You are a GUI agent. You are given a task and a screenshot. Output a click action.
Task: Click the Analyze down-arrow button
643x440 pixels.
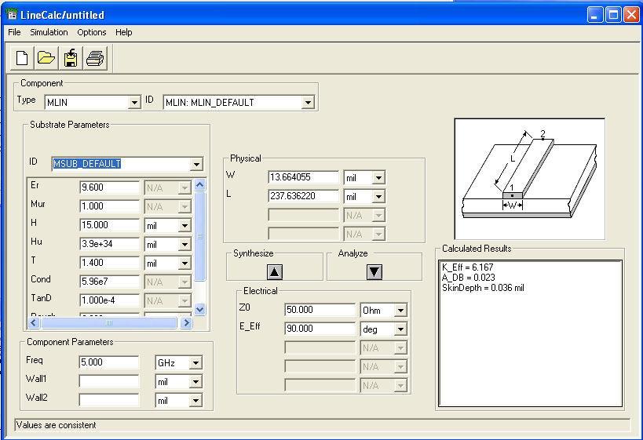point(374,271)
